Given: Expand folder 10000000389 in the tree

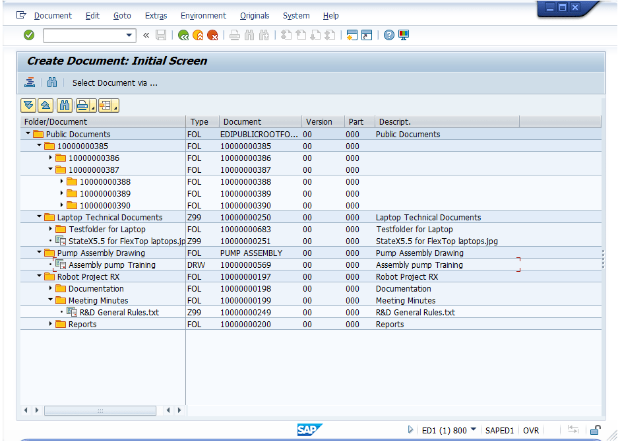Looking at the screenshot, I should pyautogui.click(x=61, y=193).
